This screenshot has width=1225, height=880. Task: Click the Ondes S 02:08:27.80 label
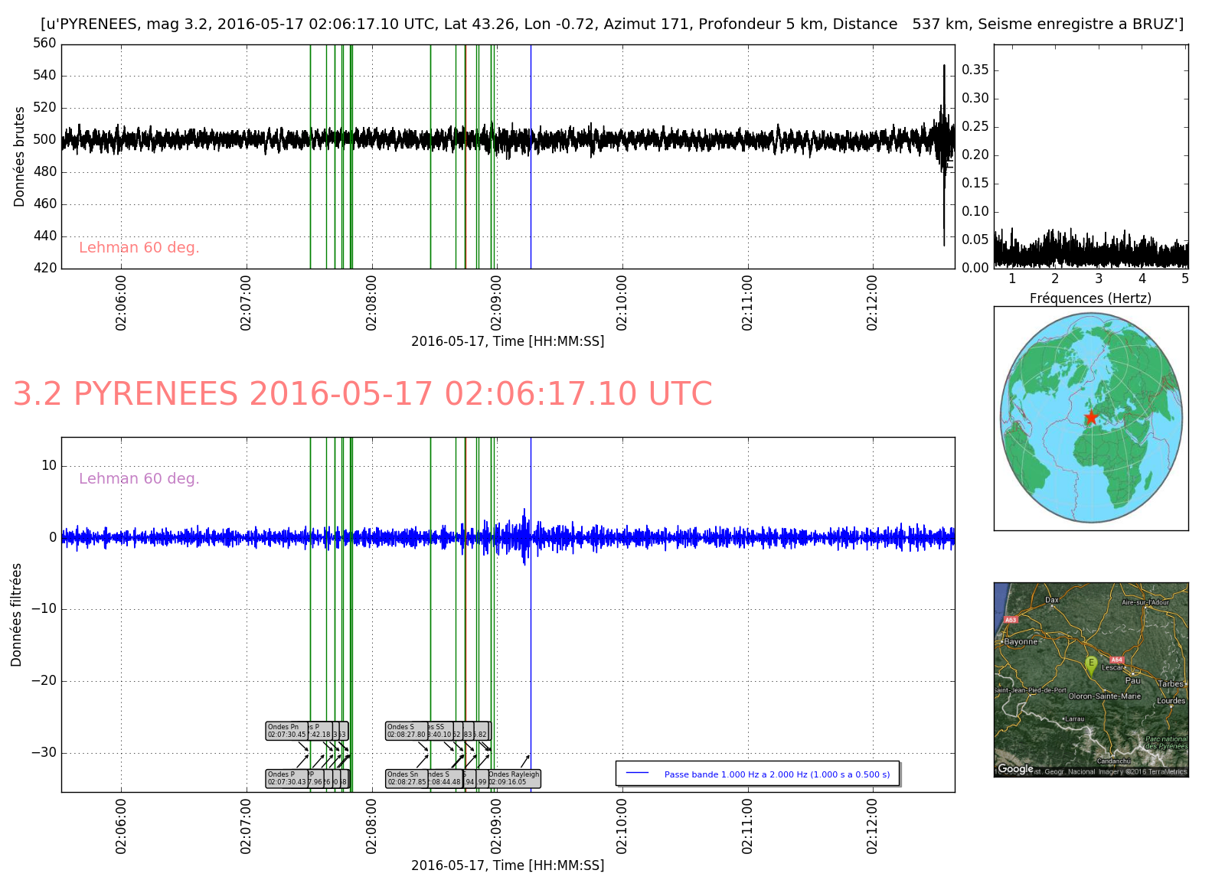pos(406,731)
